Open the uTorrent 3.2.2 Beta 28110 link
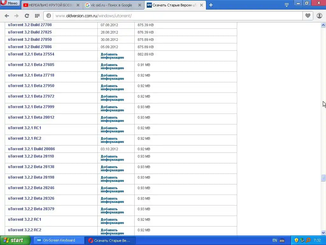Viewport: 326px width, 245px height. tap(31, 156)
